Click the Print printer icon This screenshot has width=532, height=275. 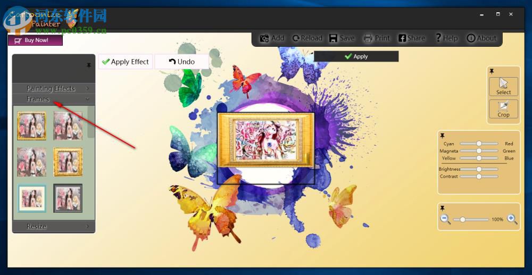pyautogui.click(x=368, y=38)
